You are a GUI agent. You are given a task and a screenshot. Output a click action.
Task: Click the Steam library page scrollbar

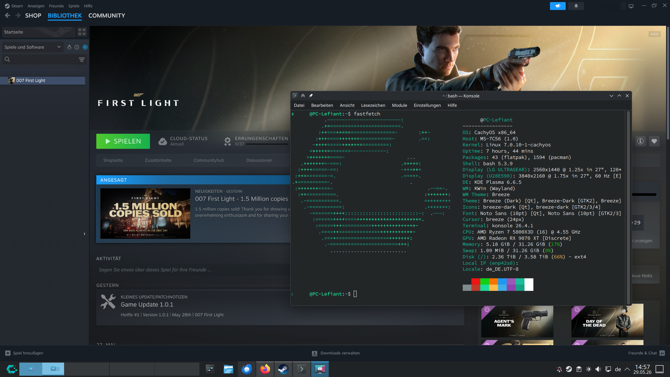pyautogui.click(x=668, y=84)
